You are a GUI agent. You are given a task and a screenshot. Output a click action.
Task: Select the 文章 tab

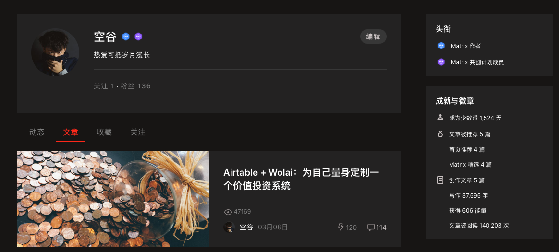point(71,132)
